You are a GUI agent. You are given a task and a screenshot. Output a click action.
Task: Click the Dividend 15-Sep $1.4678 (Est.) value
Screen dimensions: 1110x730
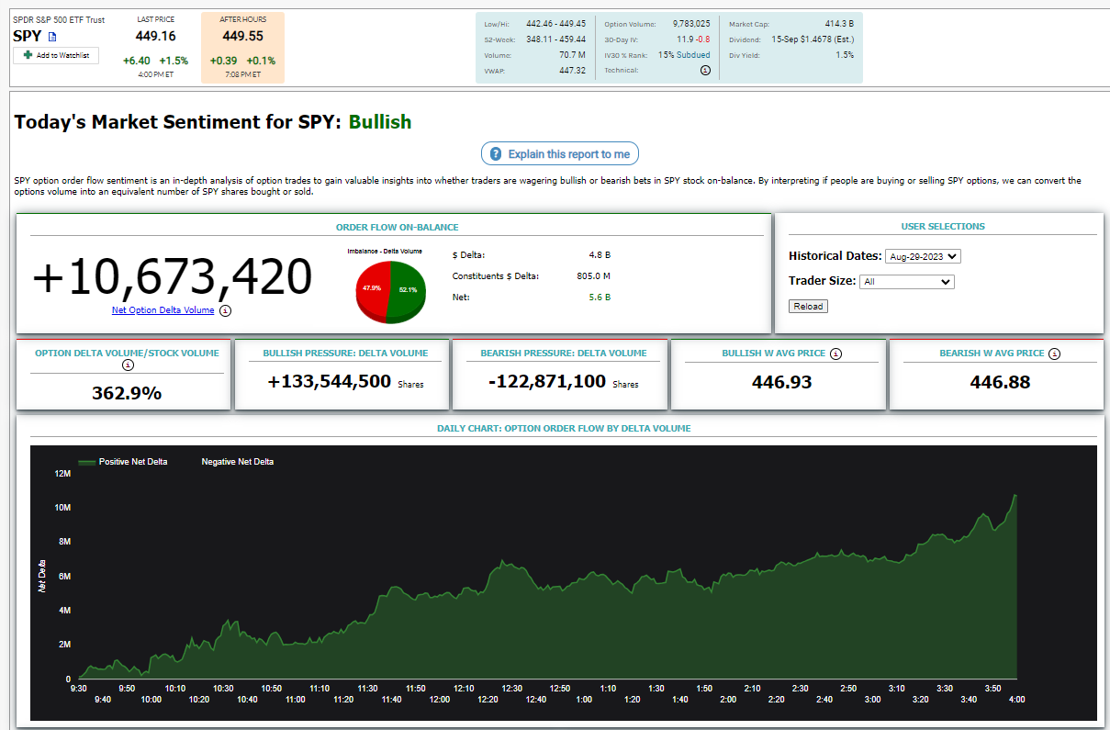(x=813, y=39)
